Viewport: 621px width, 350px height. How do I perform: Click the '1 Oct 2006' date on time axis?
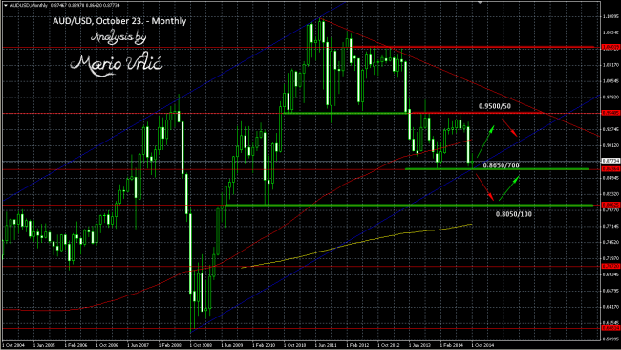(x=107, y=345)
